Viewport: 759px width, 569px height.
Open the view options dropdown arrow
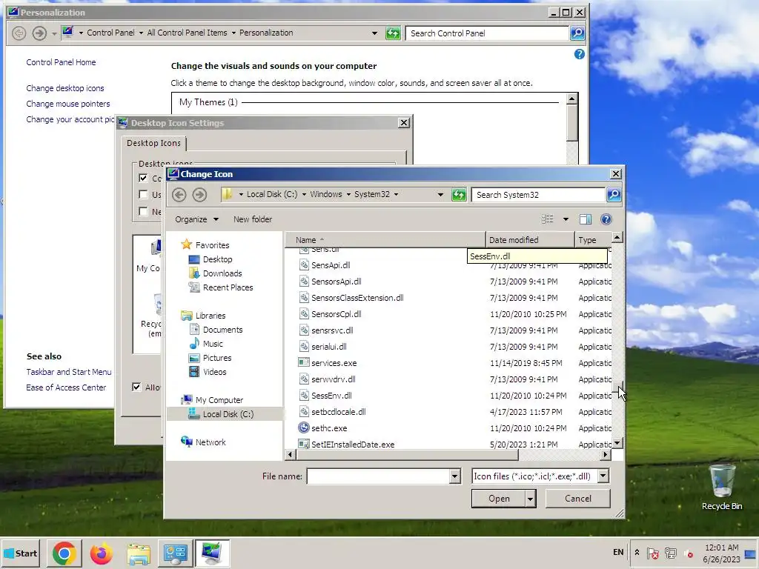(x=566, y=219)
